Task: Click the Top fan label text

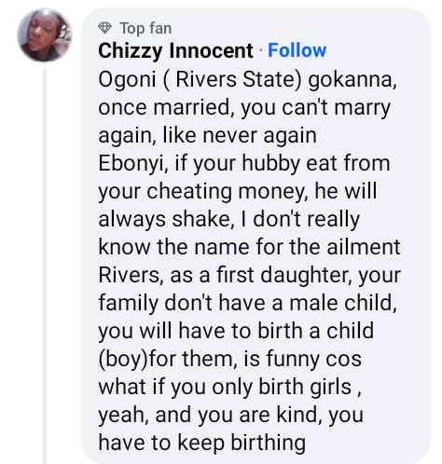Action: 145,28
